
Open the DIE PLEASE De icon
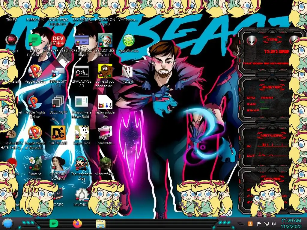[x=58, y=133]
